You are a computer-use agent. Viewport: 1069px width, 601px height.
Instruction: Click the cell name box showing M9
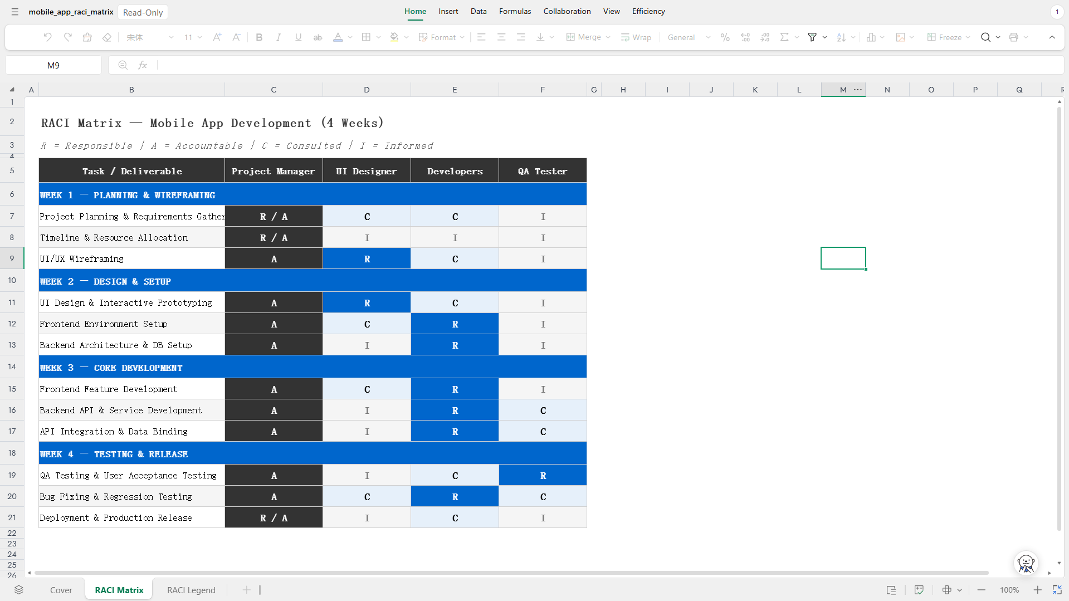pos(53,65)
